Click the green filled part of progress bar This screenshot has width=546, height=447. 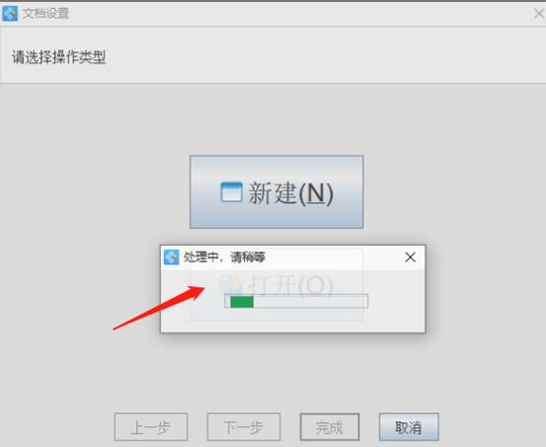tap(242, 302)
